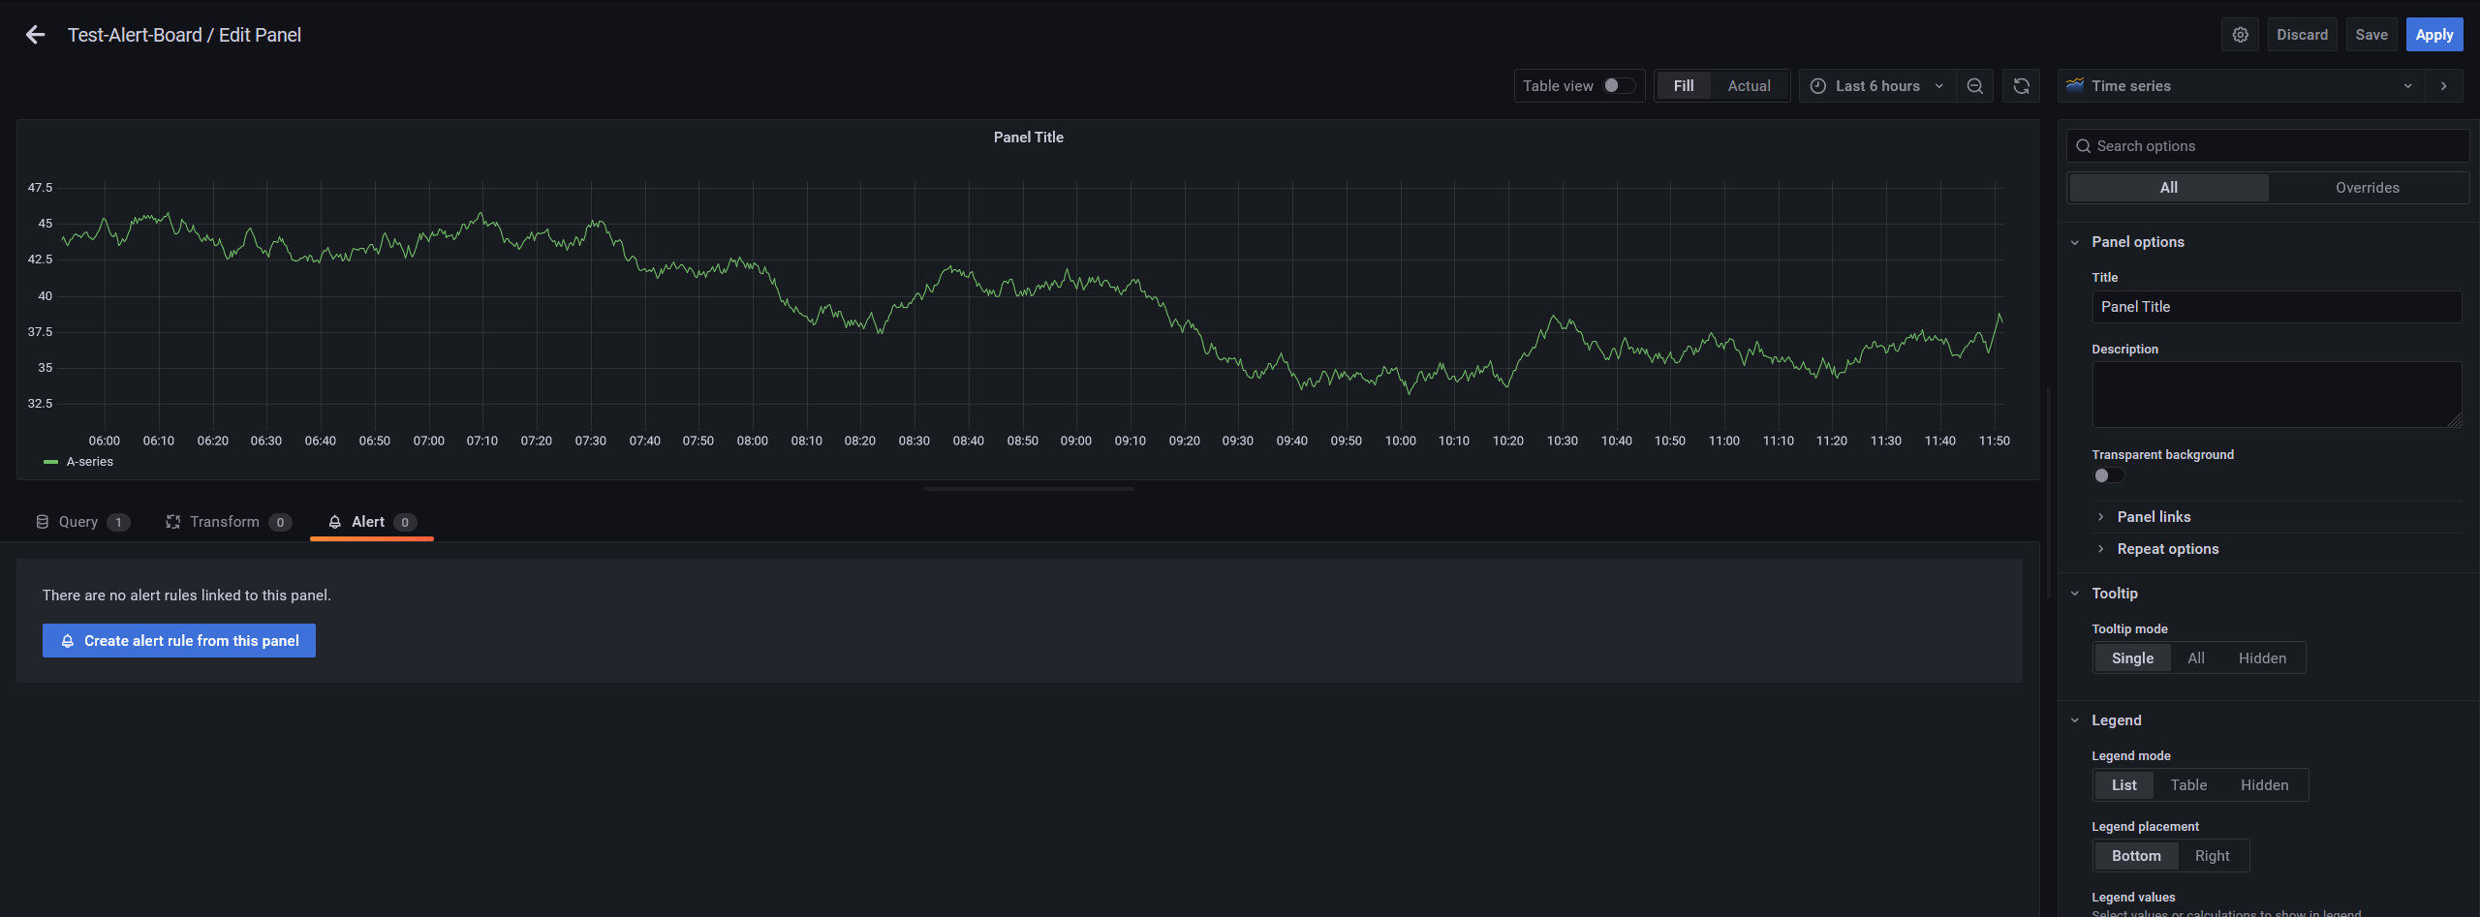The image size is (2480, 917).
Task: Open Time series visualization picker
Action: [2241, 86]
